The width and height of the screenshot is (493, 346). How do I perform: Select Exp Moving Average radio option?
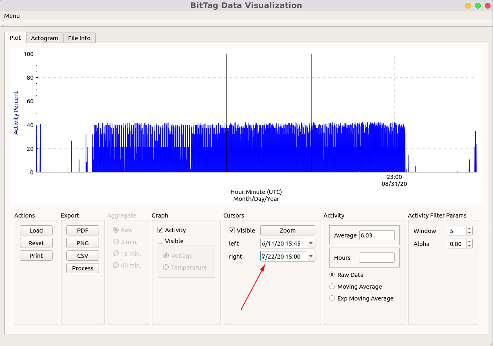point(332,298)
